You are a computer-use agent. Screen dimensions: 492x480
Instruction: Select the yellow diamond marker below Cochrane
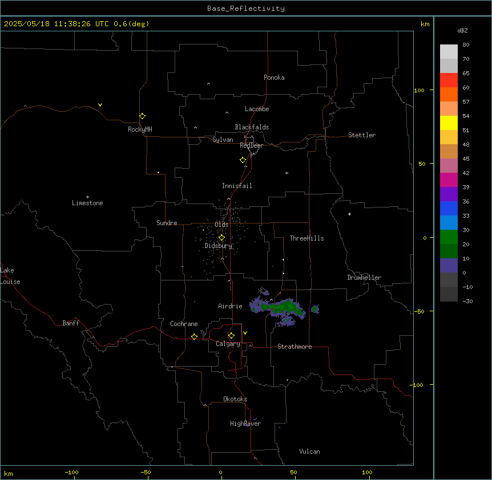[194, 336]
